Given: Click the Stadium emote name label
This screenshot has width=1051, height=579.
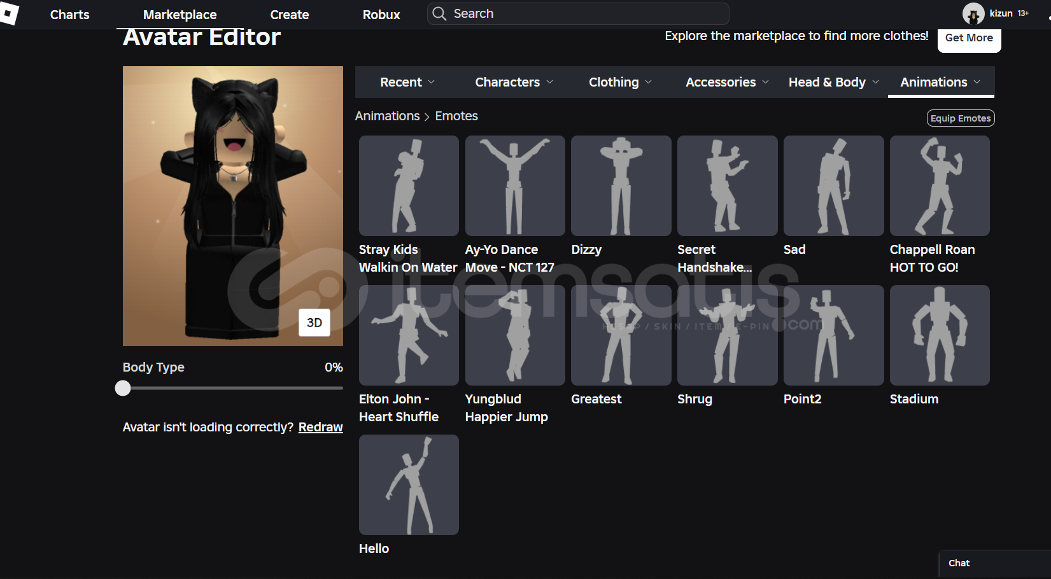Looking at the screenshot, I should click(914, 399).
